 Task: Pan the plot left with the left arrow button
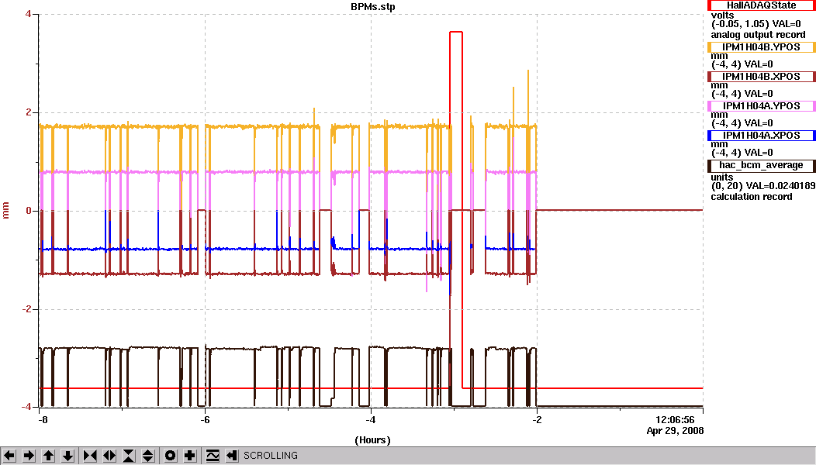point(9,456)
